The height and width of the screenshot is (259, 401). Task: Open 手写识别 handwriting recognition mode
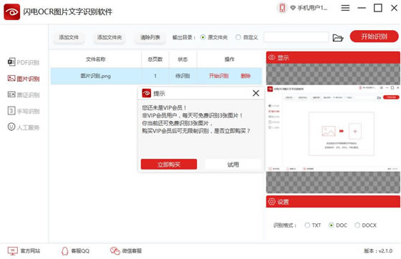(24, 111)
